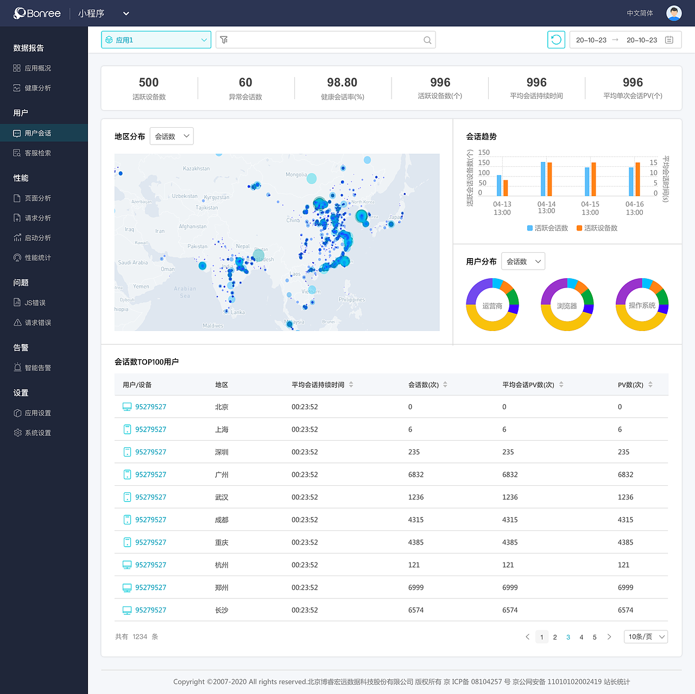Open 客服检索 in sidebar

click(x=38, y=153)
